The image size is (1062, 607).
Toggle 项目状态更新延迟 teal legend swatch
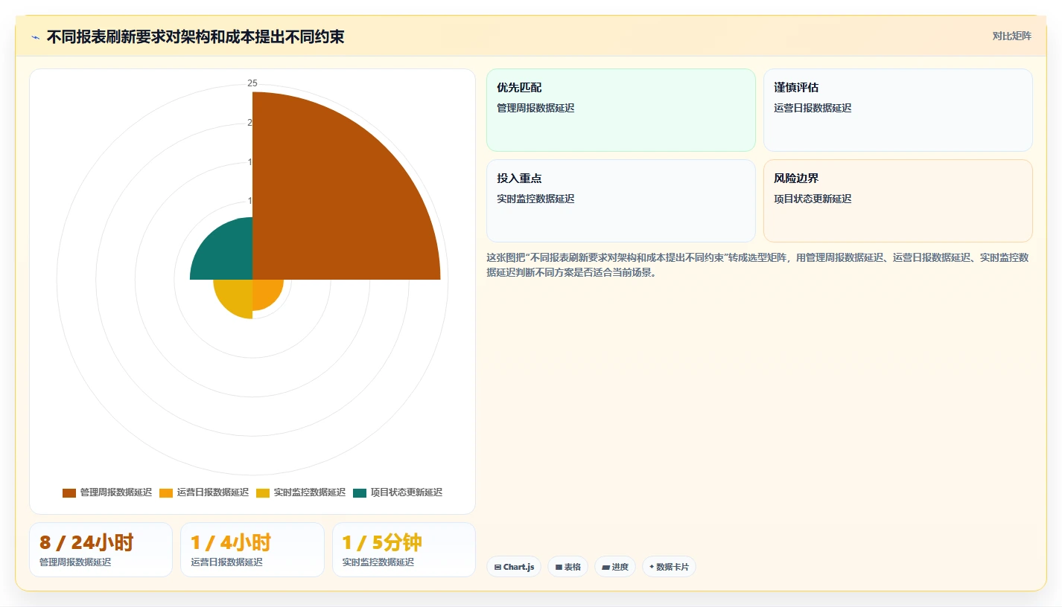pos(360,493)
